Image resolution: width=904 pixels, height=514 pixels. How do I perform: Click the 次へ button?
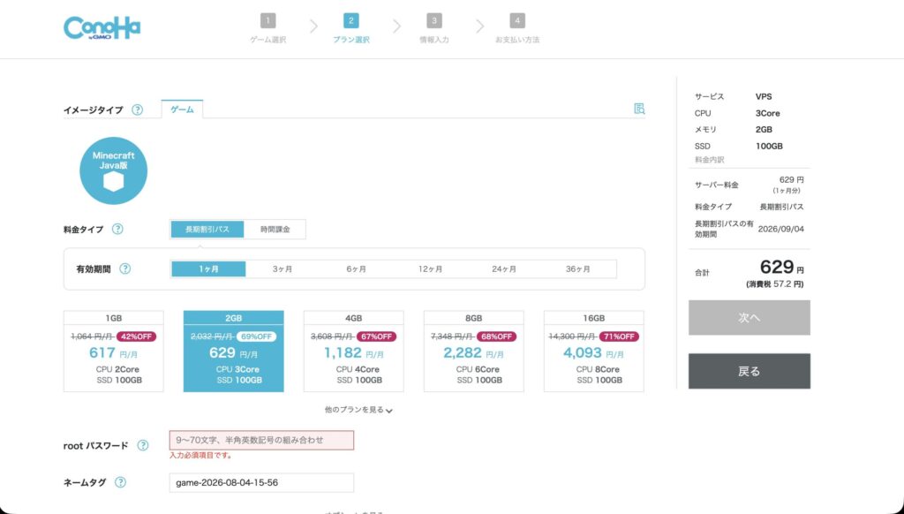(749, 317)
